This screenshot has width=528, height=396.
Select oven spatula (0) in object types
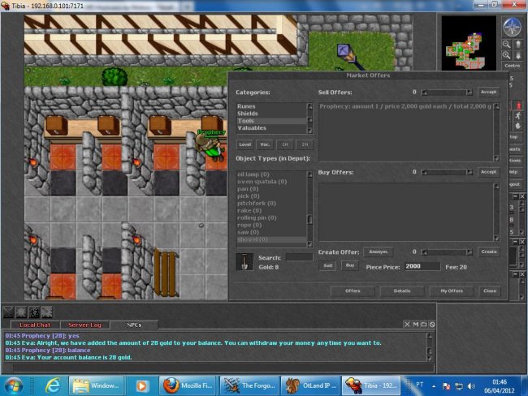click(x=271, y=182)
